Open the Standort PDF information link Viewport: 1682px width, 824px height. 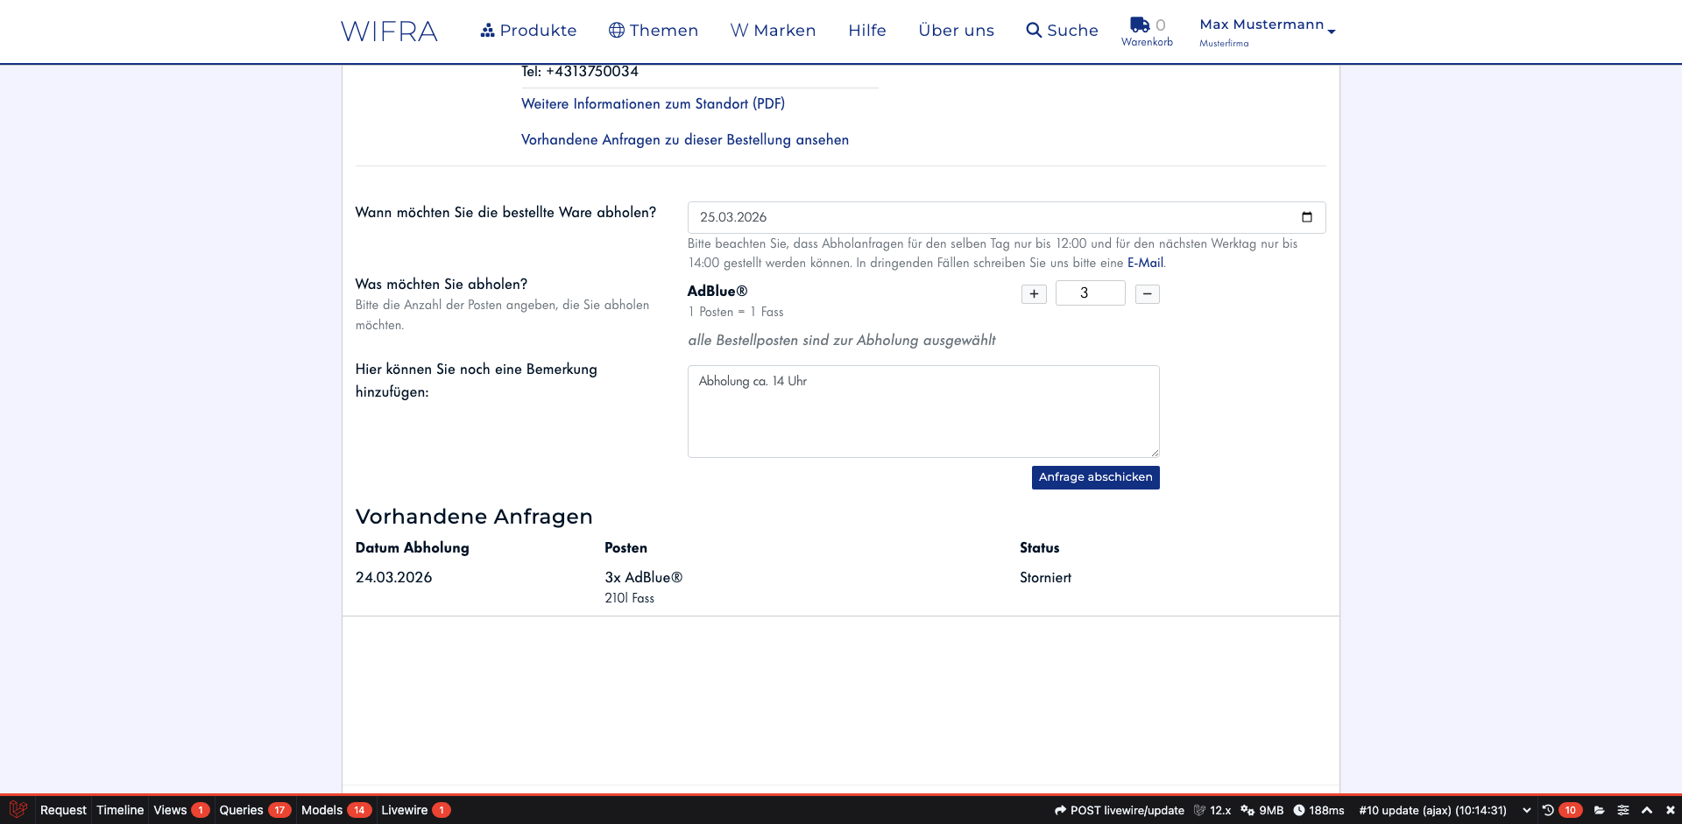point(653,103)
